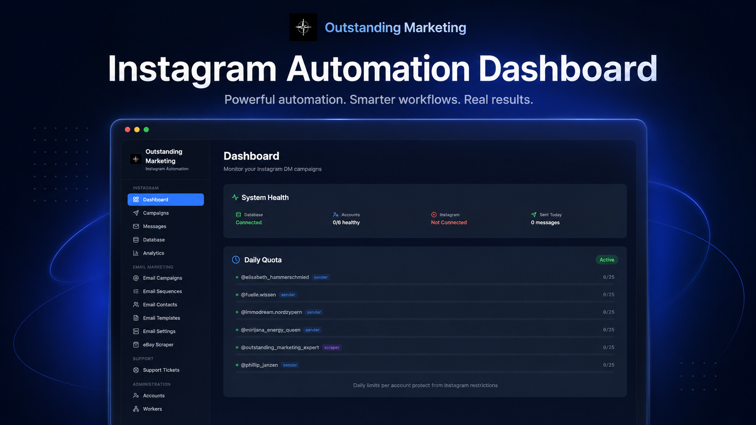This screenshot has width=756, height=425.
Task: Click the 0 messages sent today value
Action: coord(545,222)
